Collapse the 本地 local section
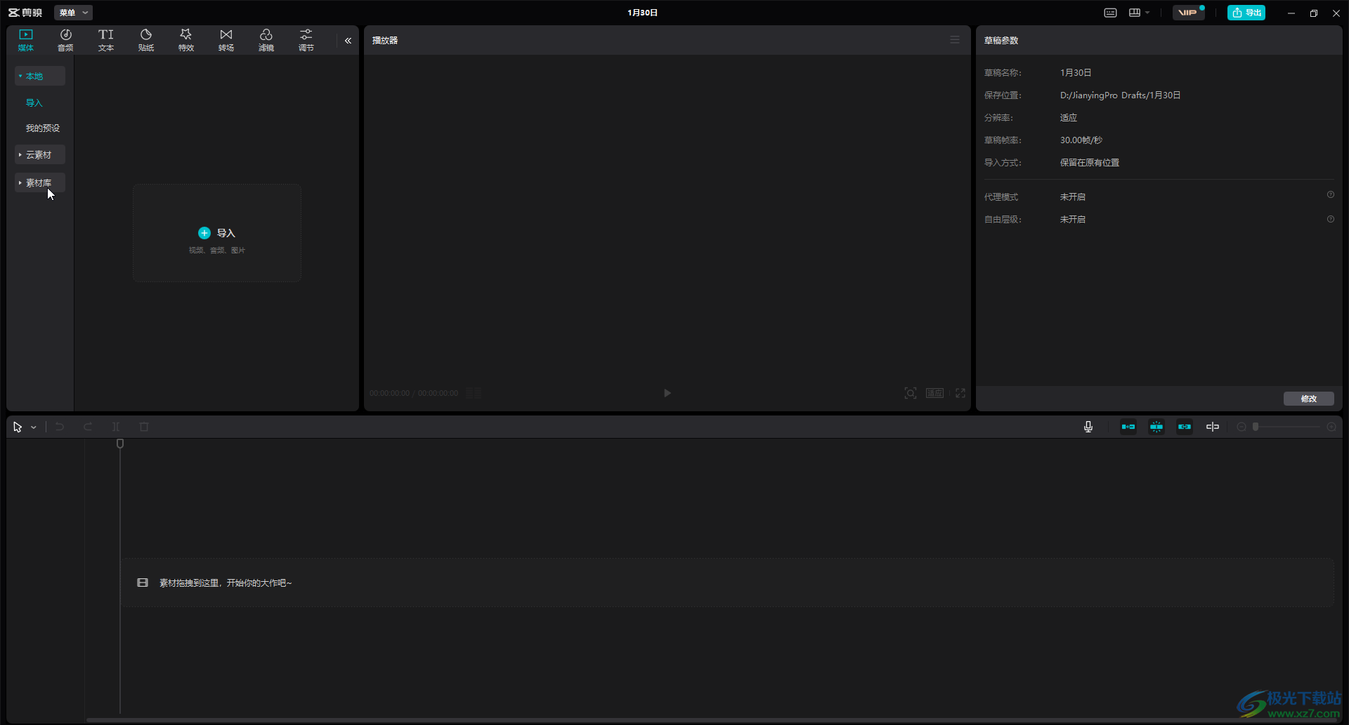 click(x=40, y=76)
